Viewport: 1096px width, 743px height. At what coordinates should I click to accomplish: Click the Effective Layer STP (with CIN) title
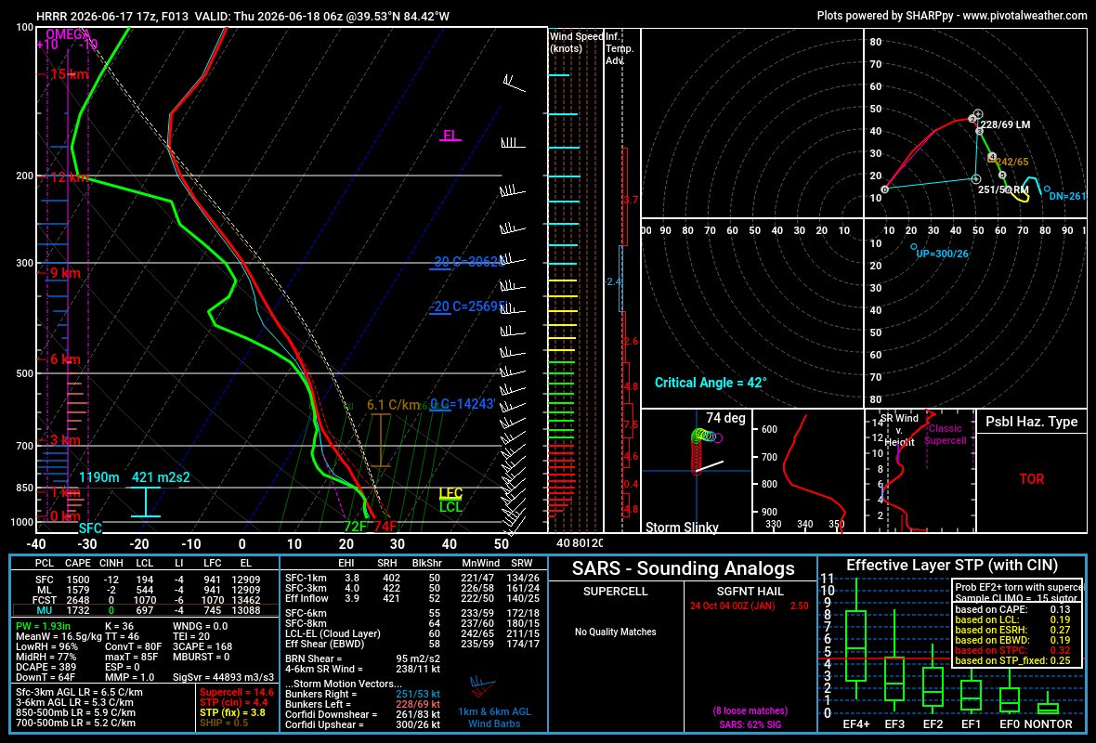(952, 565)
